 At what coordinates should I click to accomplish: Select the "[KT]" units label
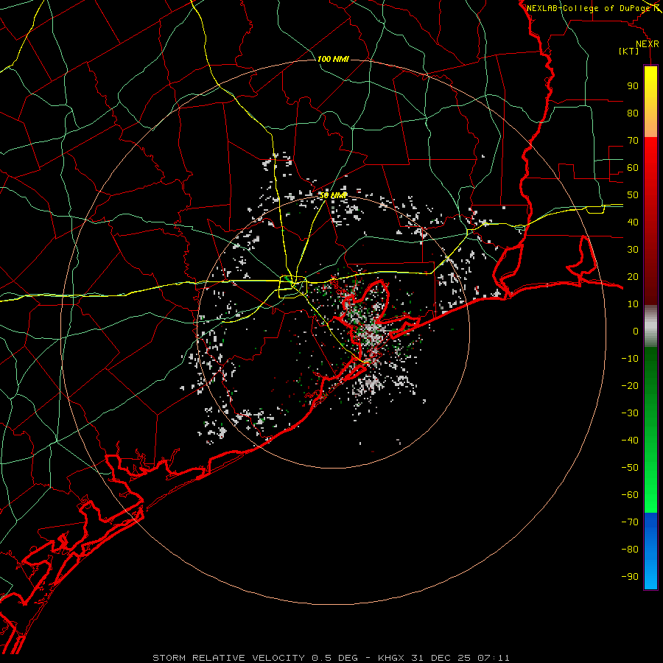628,51
